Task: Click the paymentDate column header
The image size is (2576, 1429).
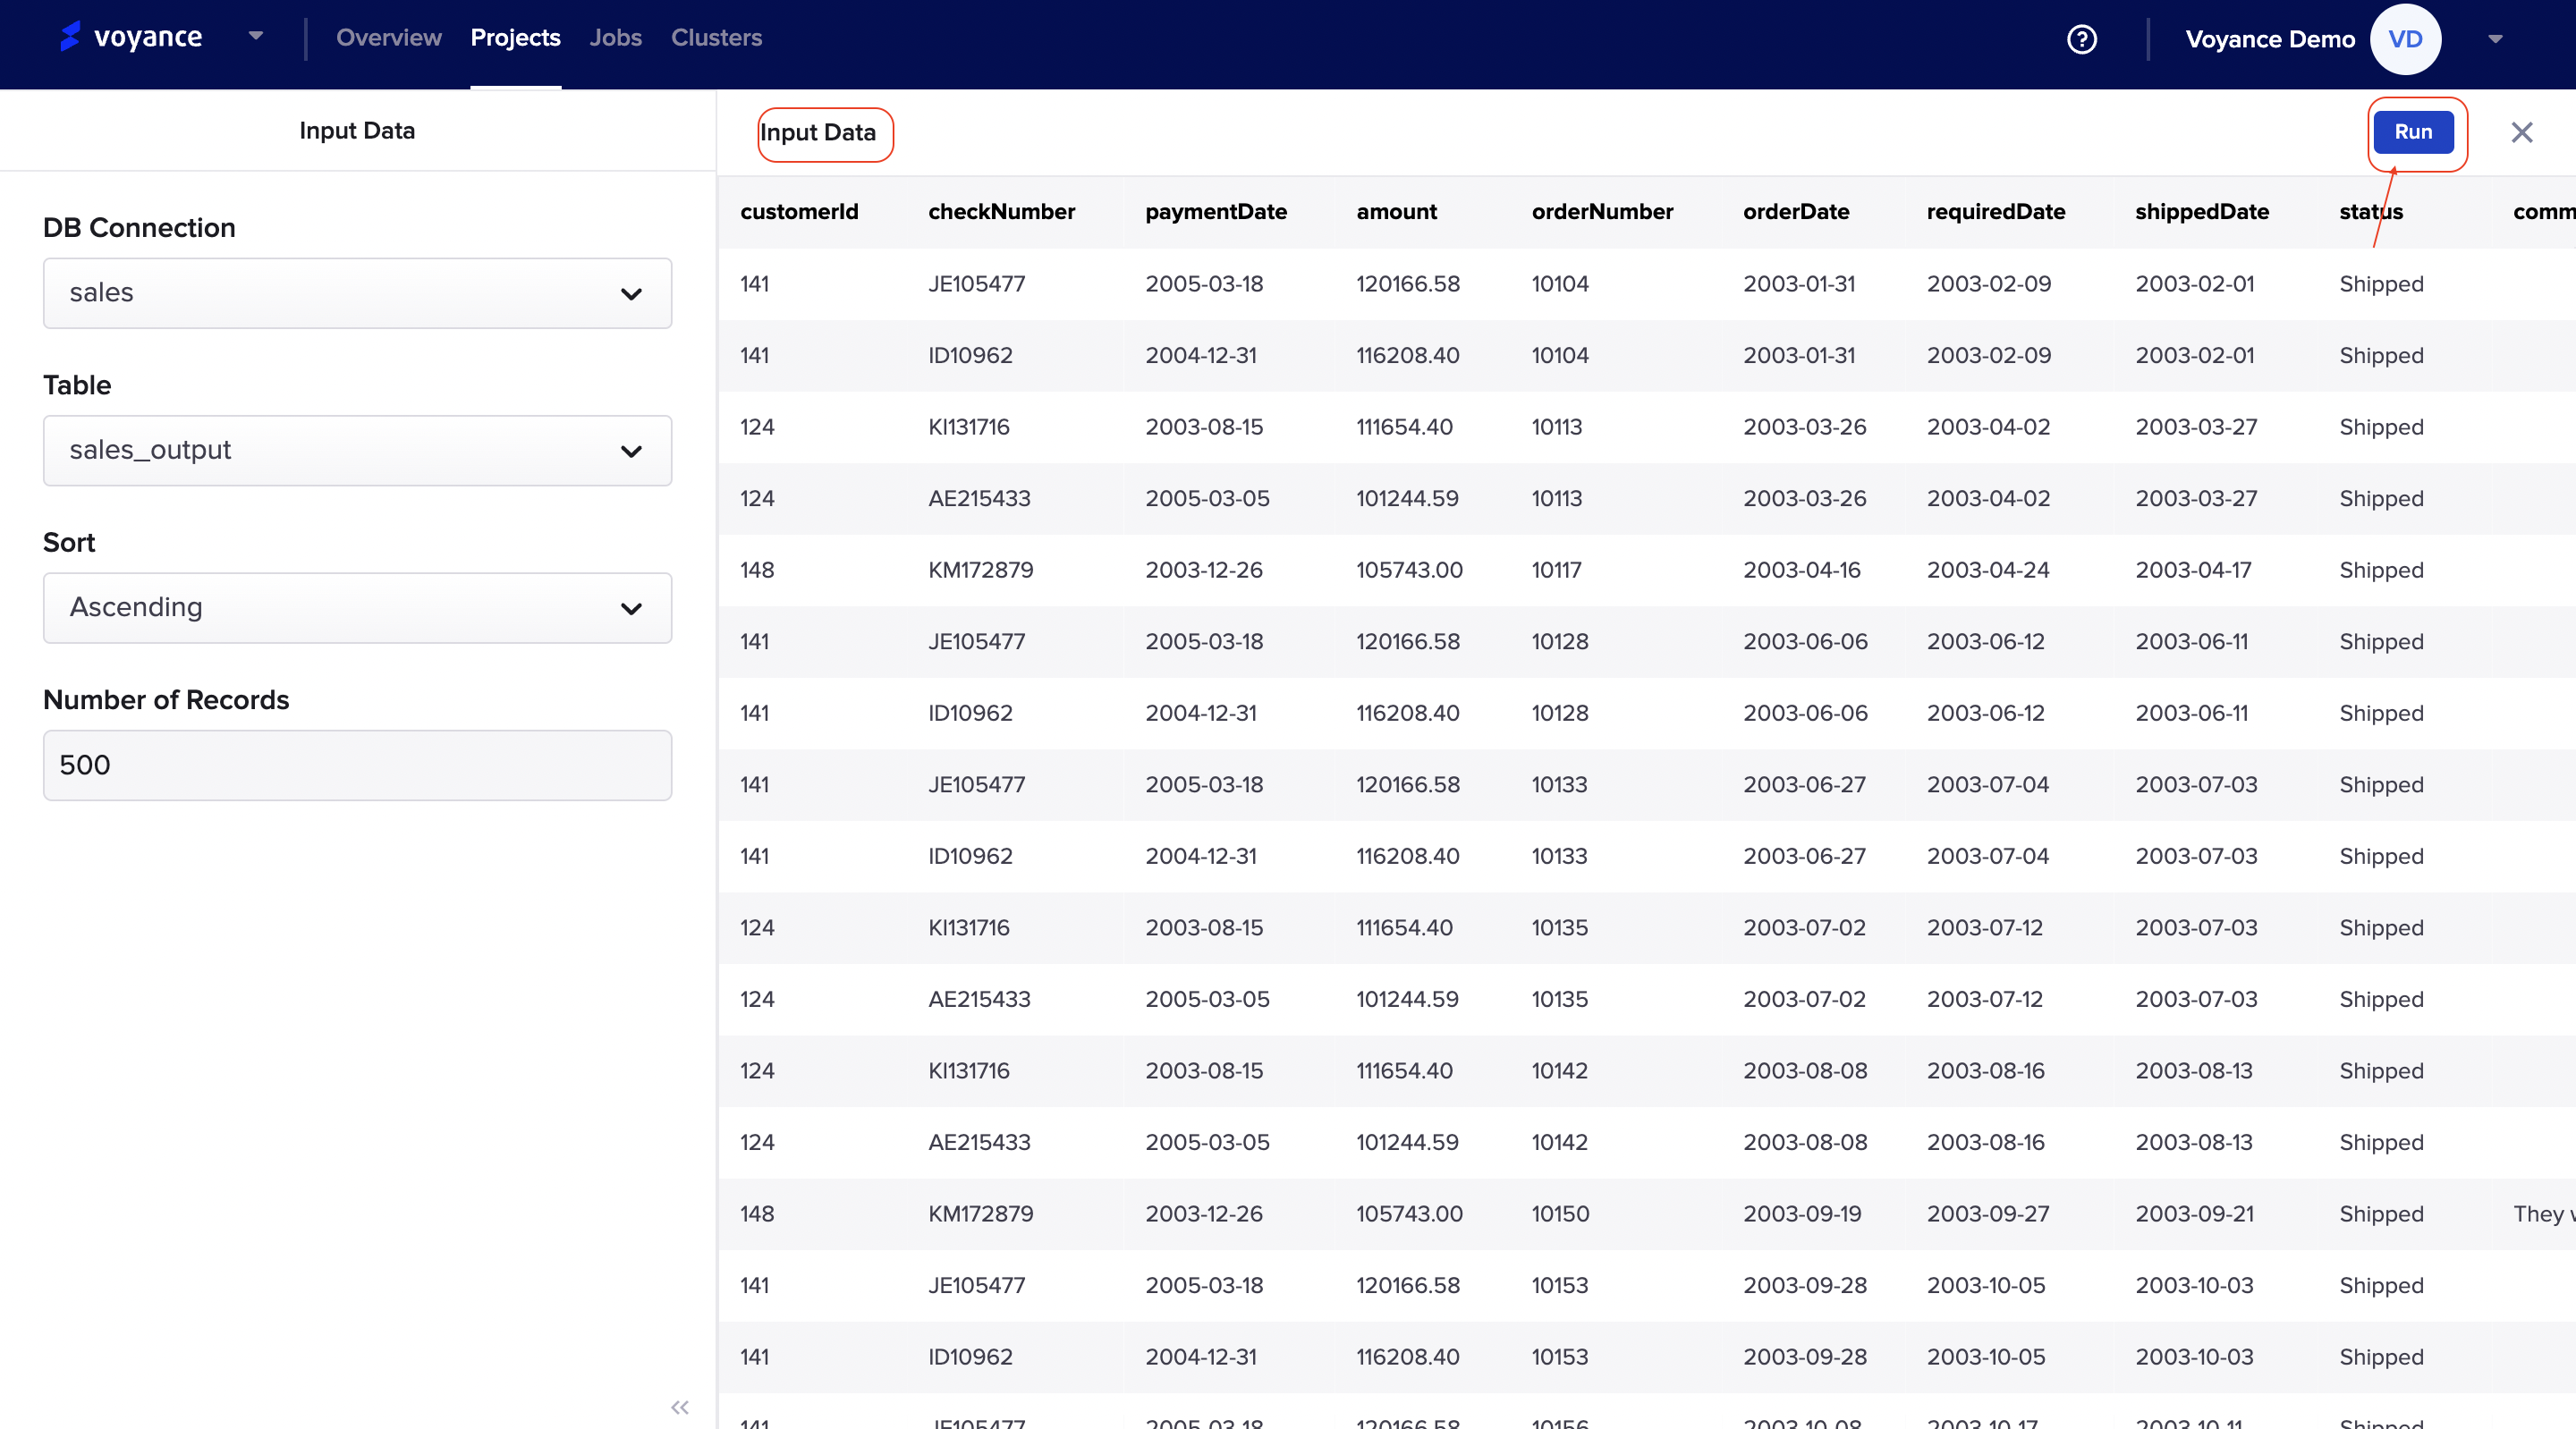Action: point(1215,211)
